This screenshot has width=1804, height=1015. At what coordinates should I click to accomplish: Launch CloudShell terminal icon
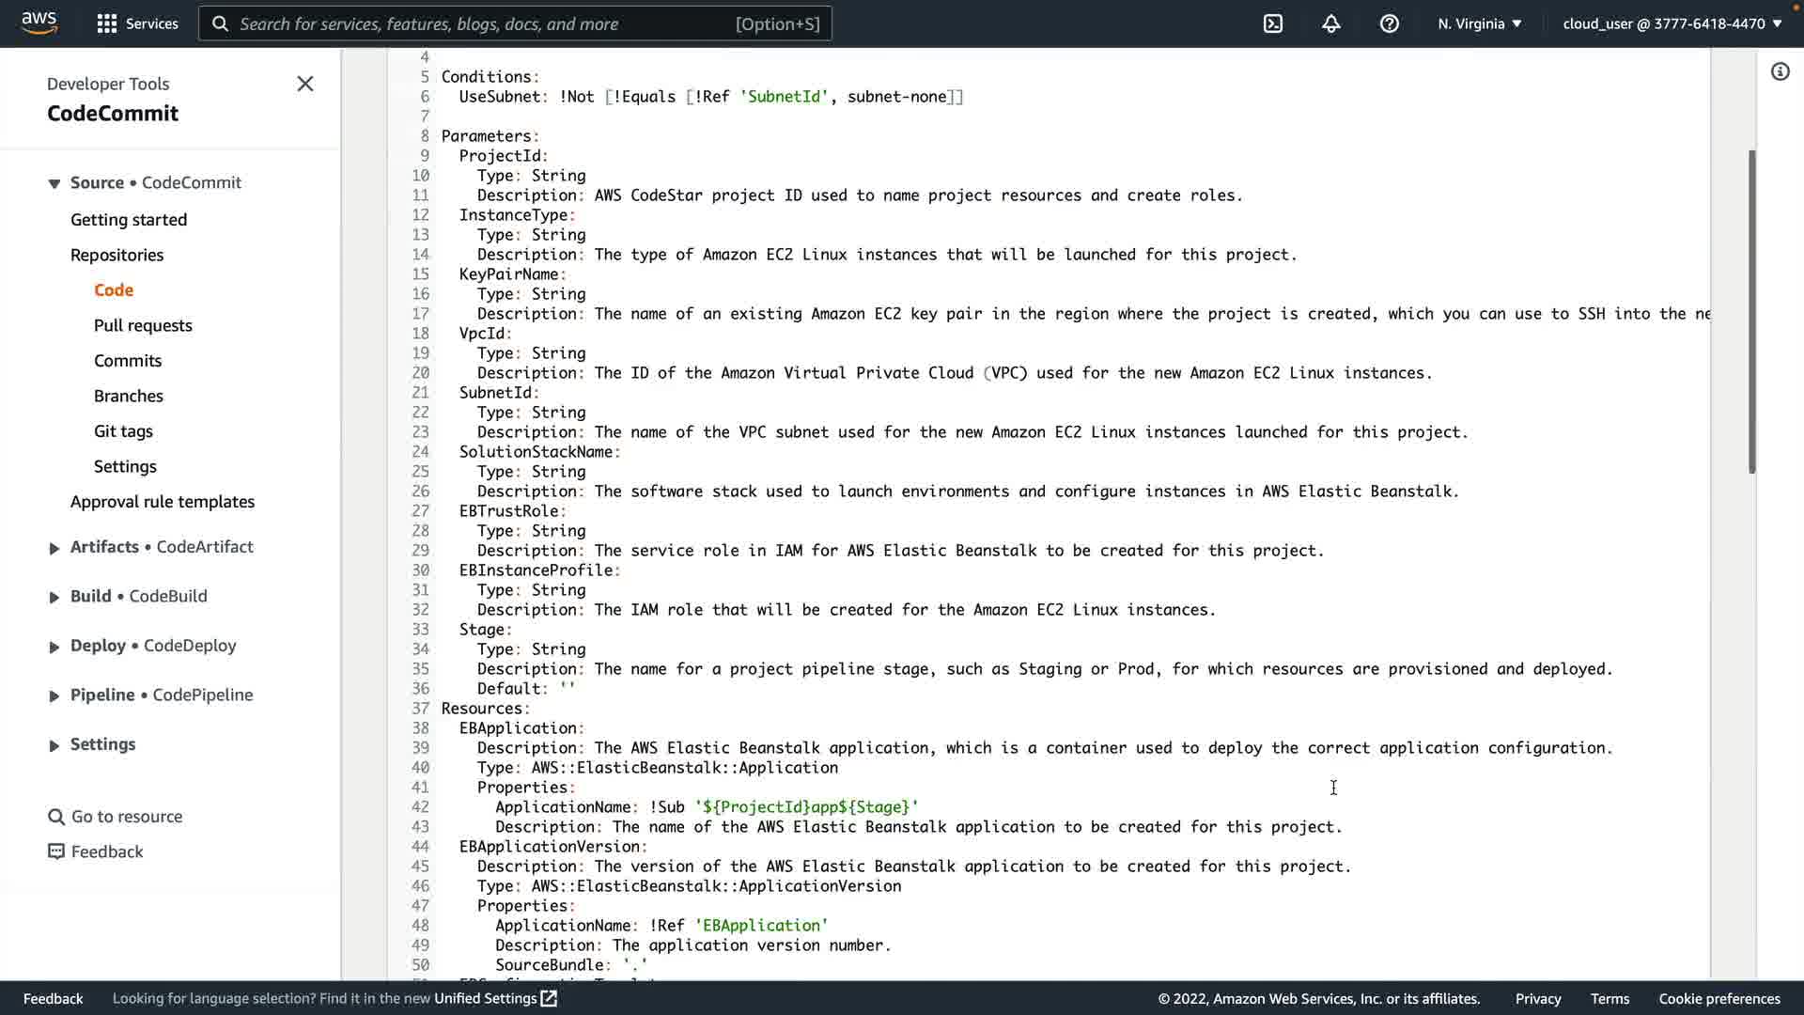(x=1272, y=23)
